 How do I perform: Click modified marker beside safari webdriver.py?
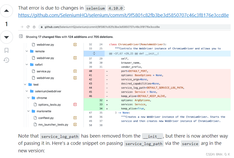tap(75, 78)
